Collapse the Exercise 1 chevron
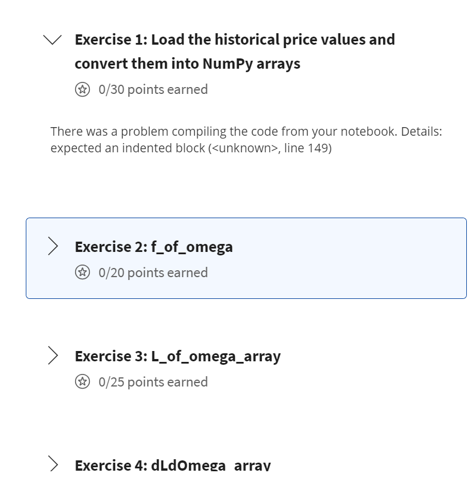Image resolution: width=472 pixels, height=489 pixels. (x=53, y=40)
